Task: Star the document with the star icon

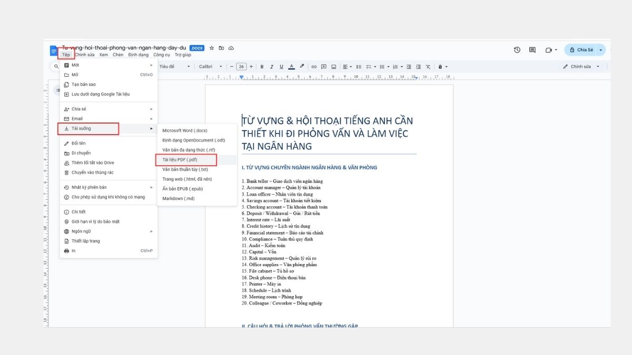Action: pos(212,48)
